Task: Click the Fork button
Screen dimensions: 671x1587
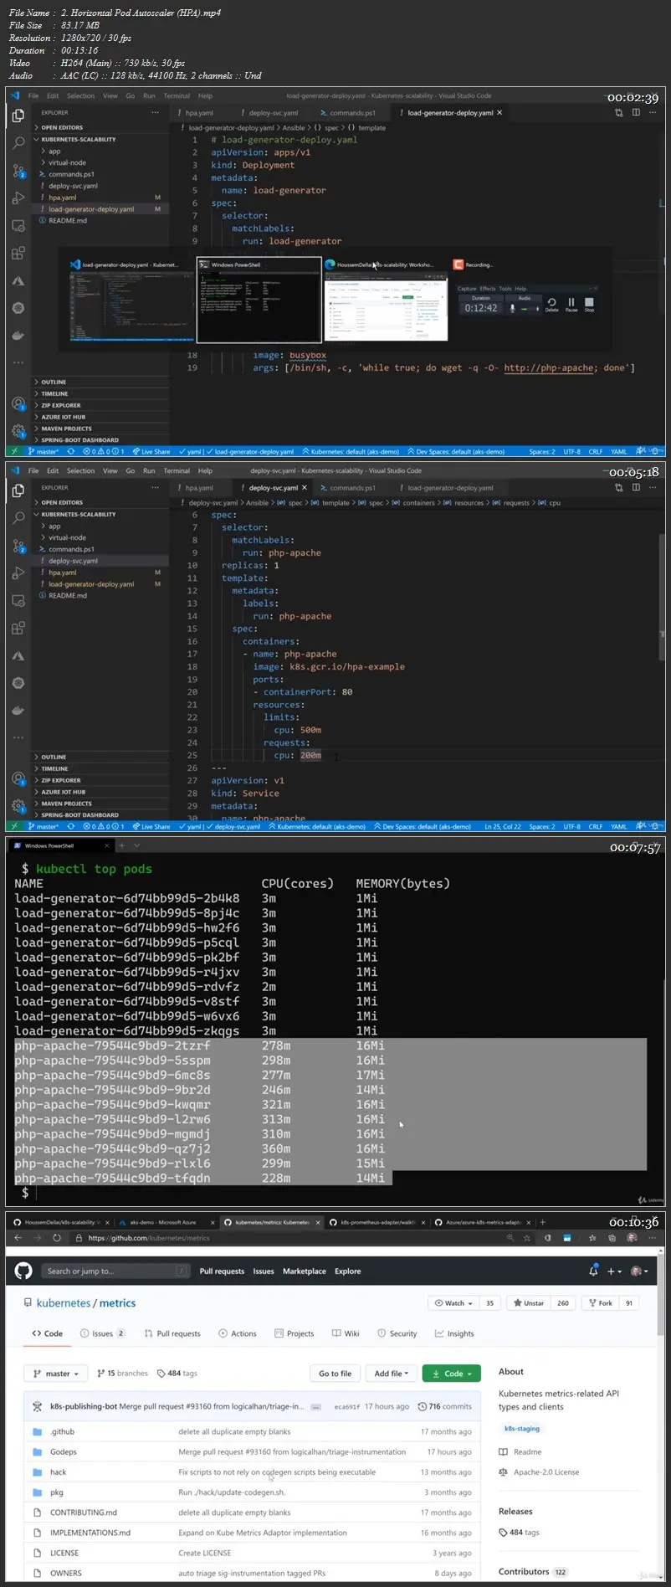Action: (600, 1302)
